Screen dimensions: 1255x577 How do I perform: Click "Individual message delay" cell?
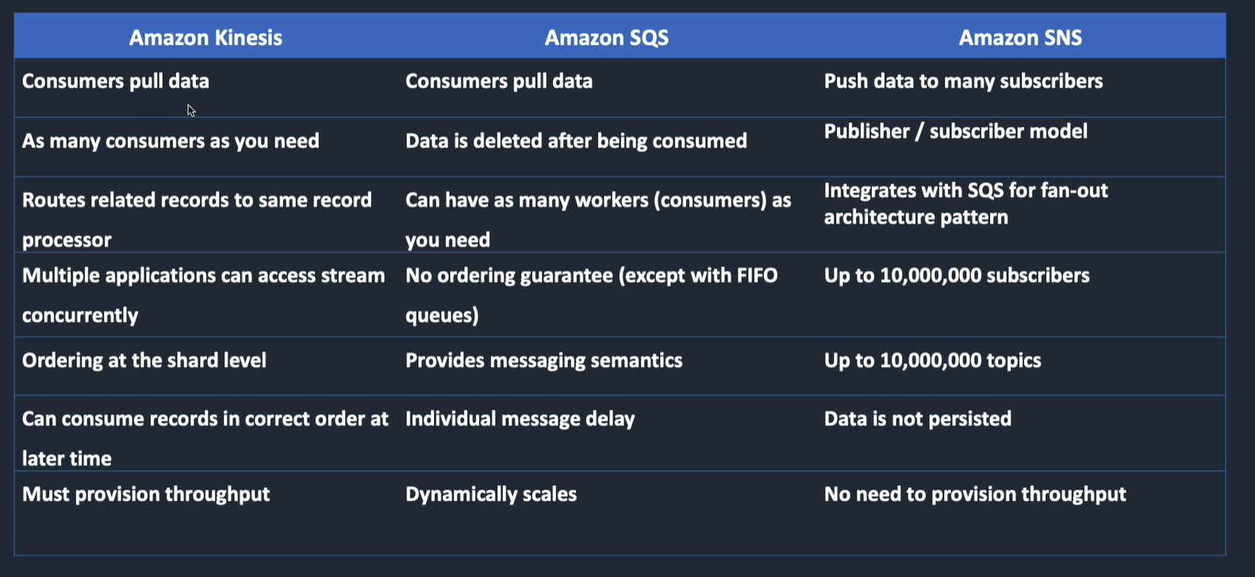tap(520, 419)
